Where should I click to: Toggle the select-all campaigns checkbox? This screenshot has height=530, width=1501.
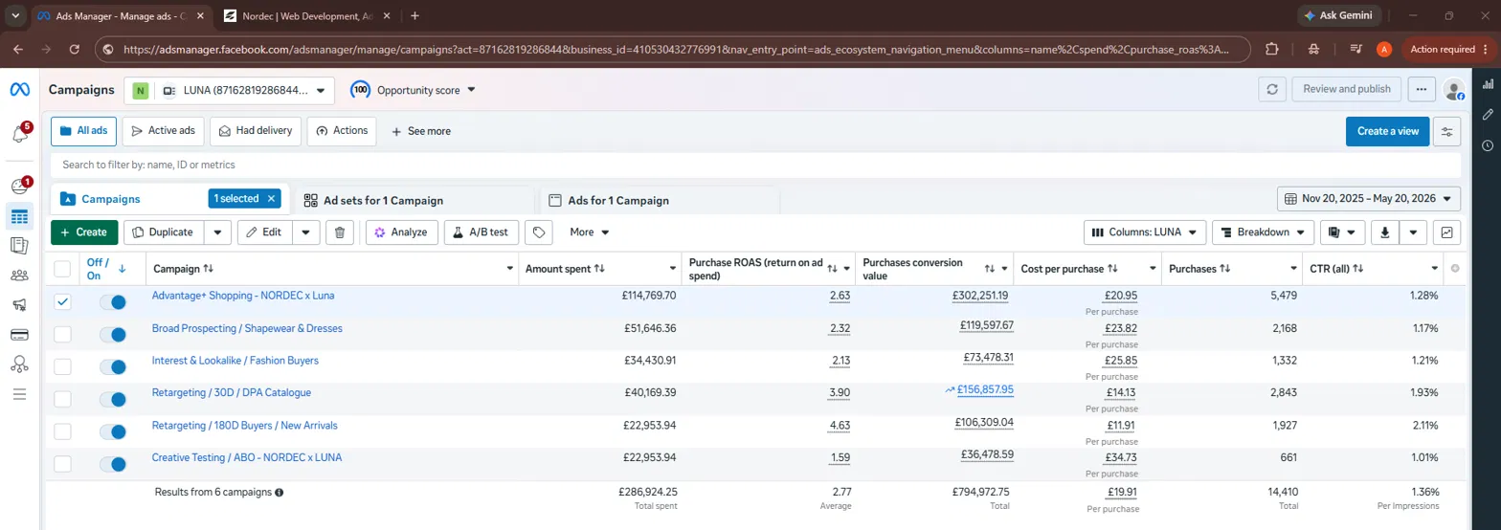(62, 269)
